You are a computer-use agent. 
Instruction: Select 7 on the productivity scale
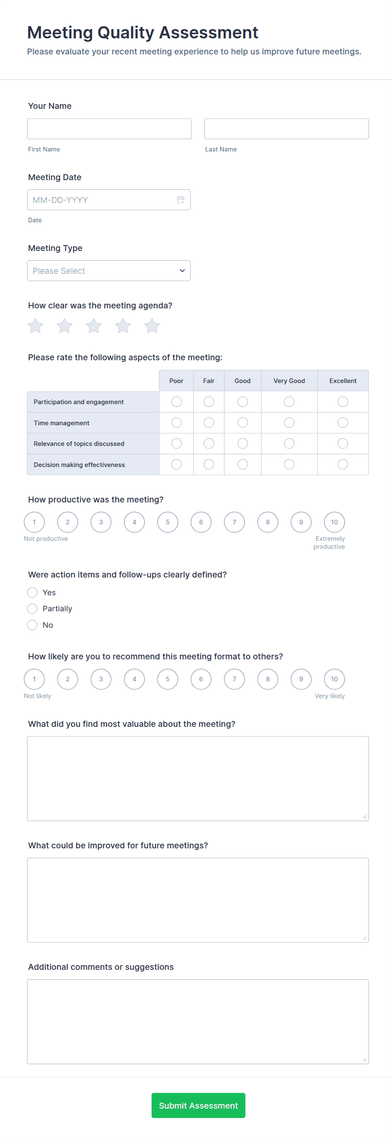click(234, 522)
